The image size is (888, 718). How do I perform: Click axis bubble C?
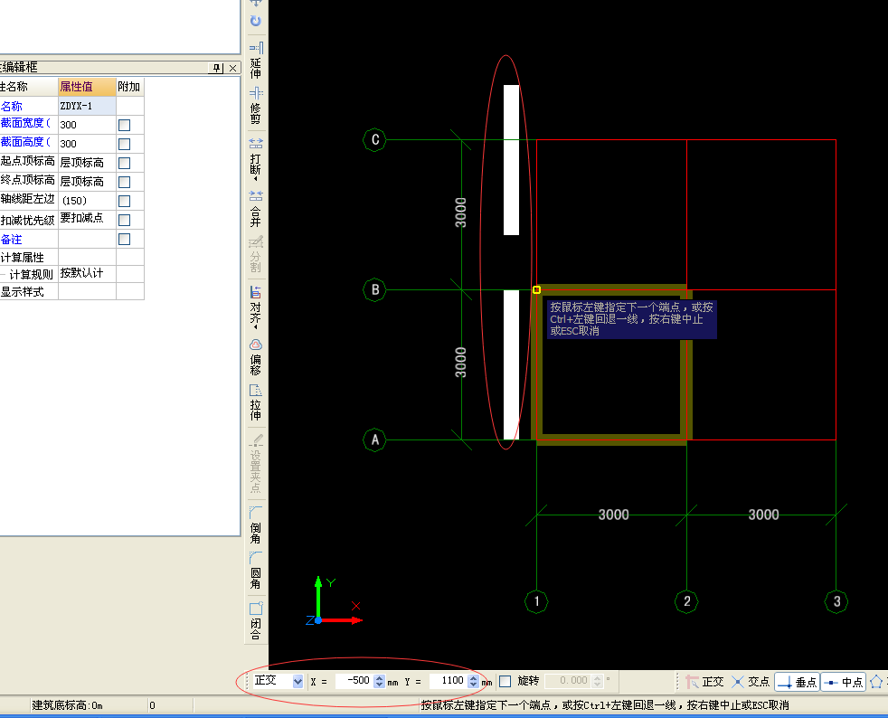[374, 140]
